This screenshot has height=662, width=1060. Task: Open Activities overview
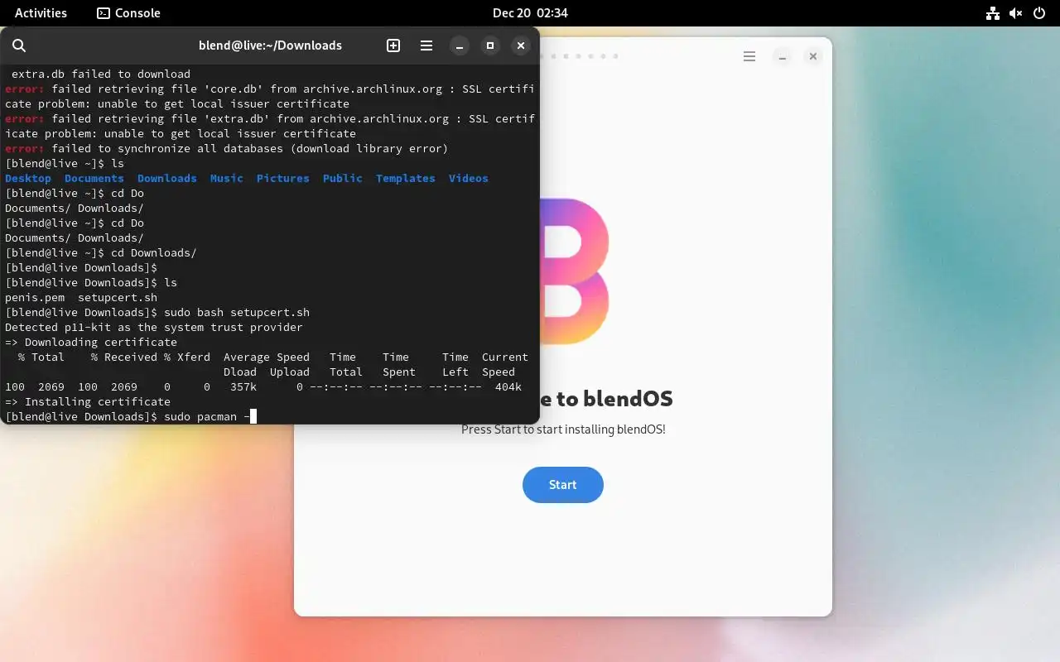[x=41, y=12]
